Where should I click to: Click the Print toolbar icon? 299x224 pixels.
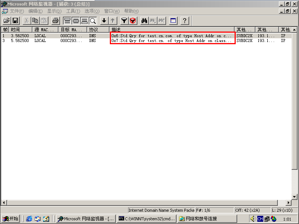pos(55,21)
